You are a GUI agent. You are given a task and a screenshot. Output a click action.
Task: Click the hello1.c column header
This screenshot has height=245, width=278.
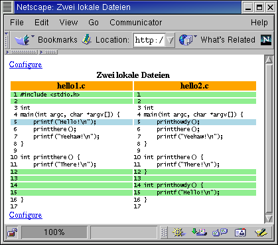[72, 86]
